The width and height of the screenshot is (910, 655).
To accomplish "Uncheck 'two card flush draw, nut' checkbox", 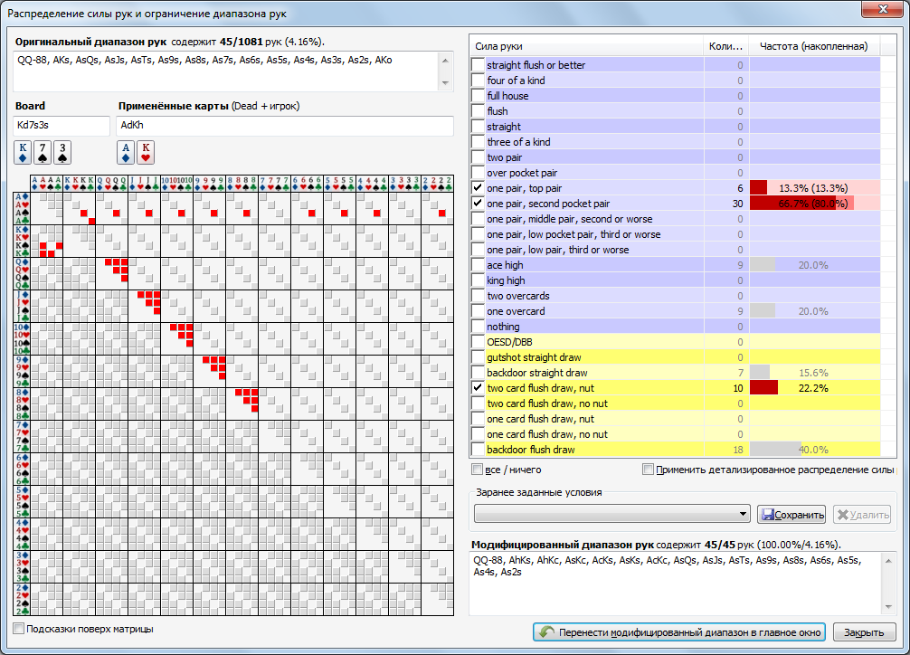I will point(478,388).
